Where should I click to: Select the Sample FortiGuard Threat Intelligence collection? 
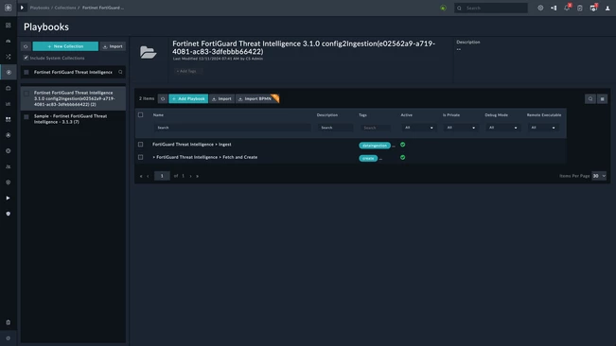[73, 119]
